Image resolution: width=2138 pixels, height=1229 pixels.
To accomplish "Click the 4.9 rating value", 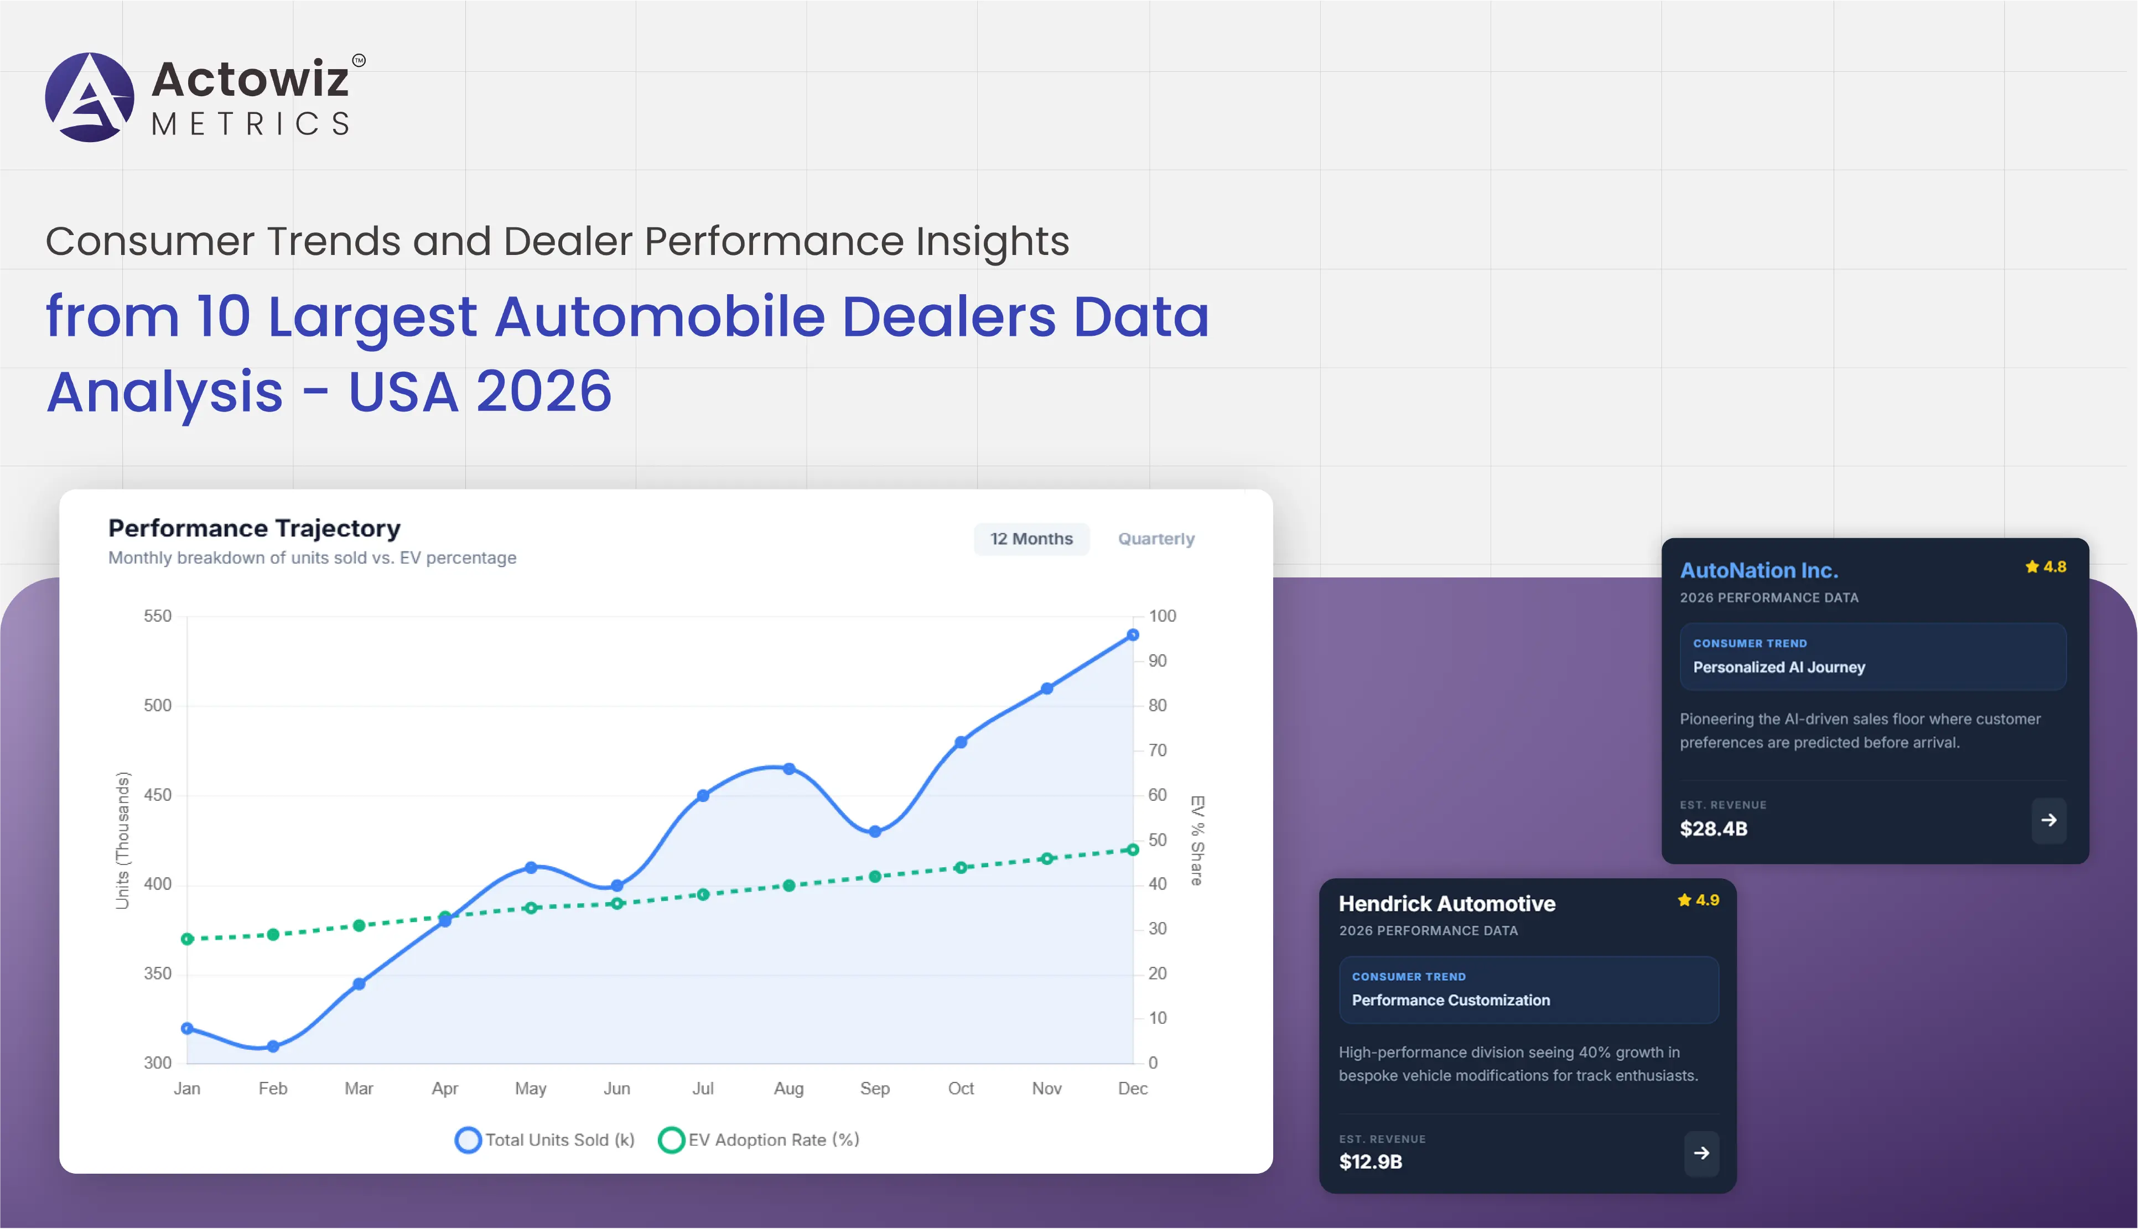I will (1708, 900).
